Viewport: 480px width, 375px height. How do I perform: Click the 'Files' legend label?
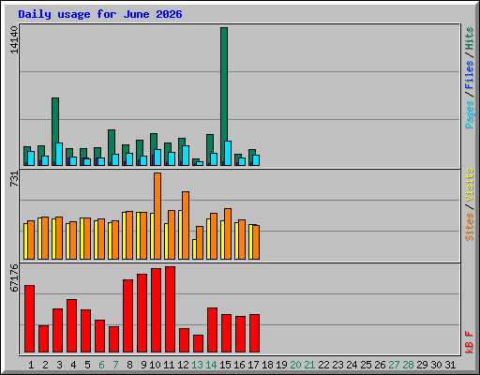[x=470, y=74]
